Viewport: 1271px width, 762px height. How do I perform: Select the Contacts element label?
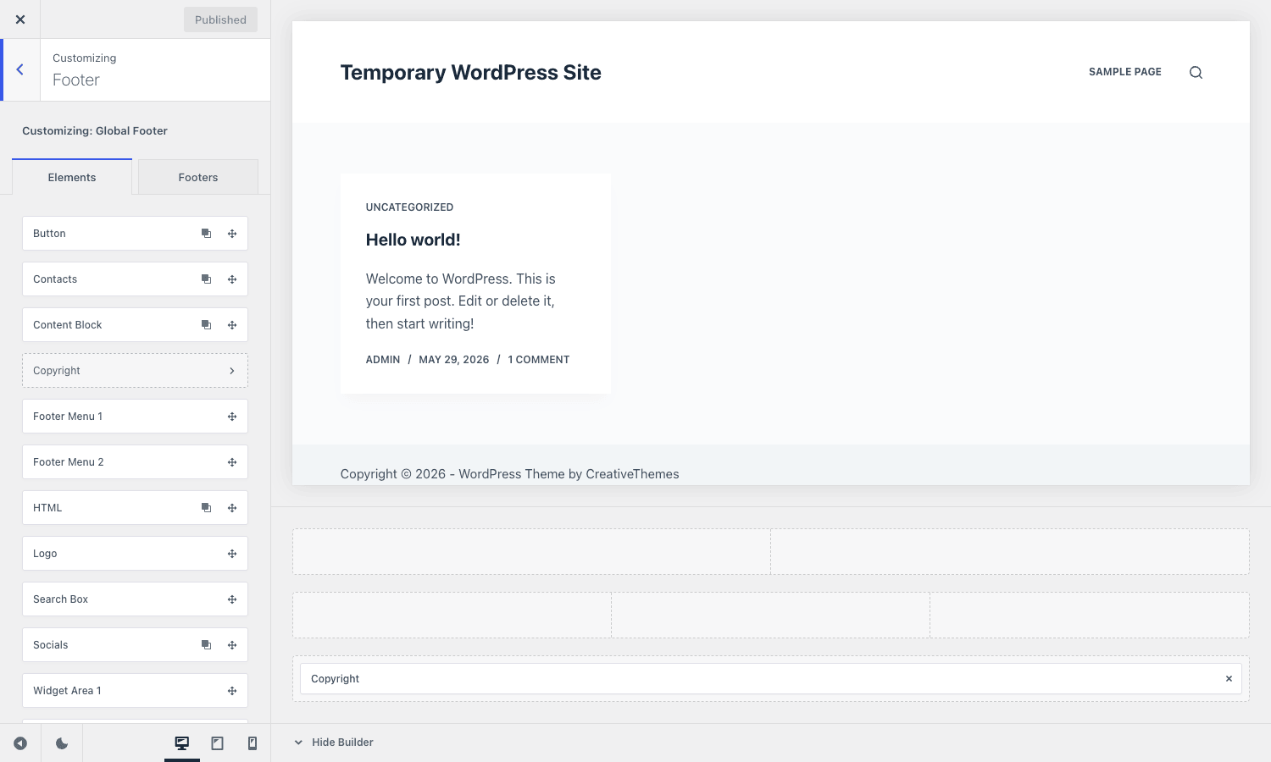[x=55, y=279]
